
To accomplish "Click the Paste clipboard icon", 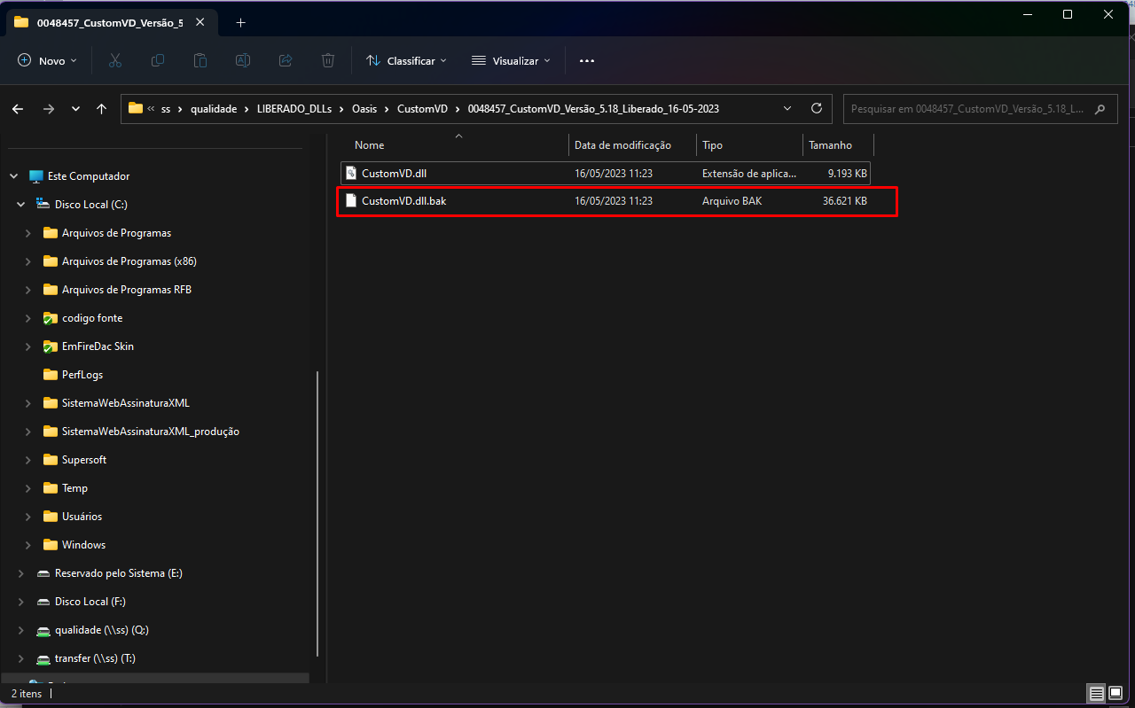I will [x=200, y=60].
